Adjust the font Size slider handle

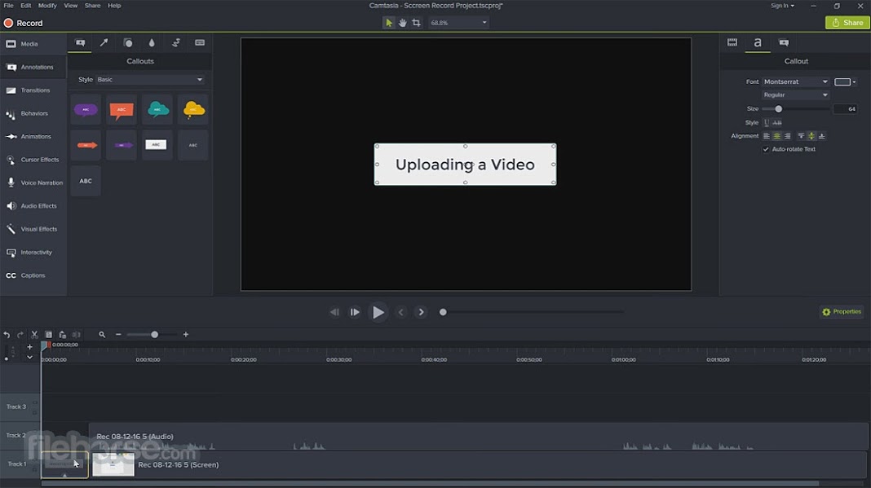coord(778,109)
